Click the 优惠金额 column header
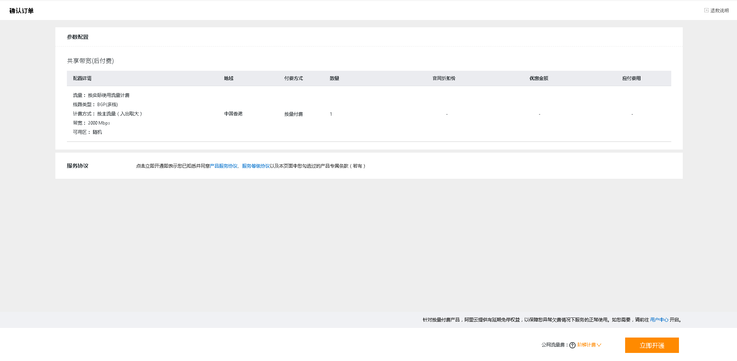Viewport: 737px width, 361px height. (x=539, y=78)
